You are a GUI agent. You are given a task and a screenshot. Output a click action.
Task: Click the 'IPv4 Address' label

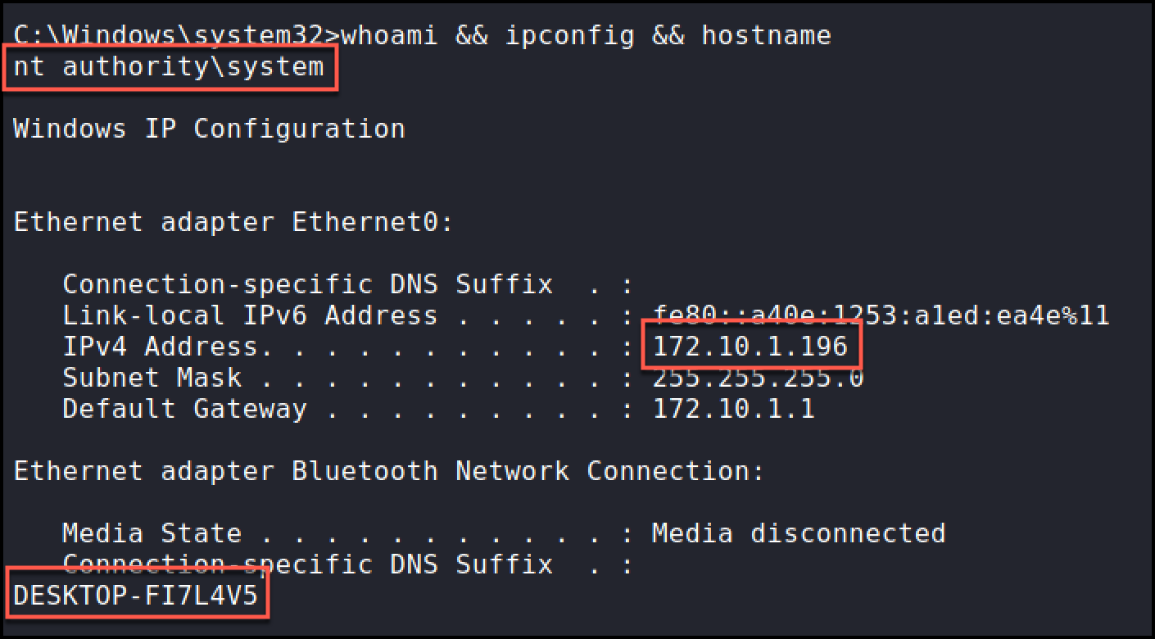pyautogui.click(x=160, y=347)
